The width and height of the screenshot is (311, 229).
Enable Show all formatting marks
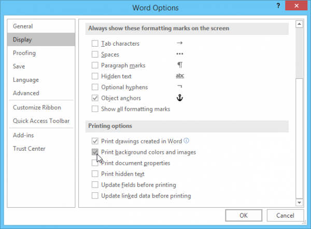point(95,109)
